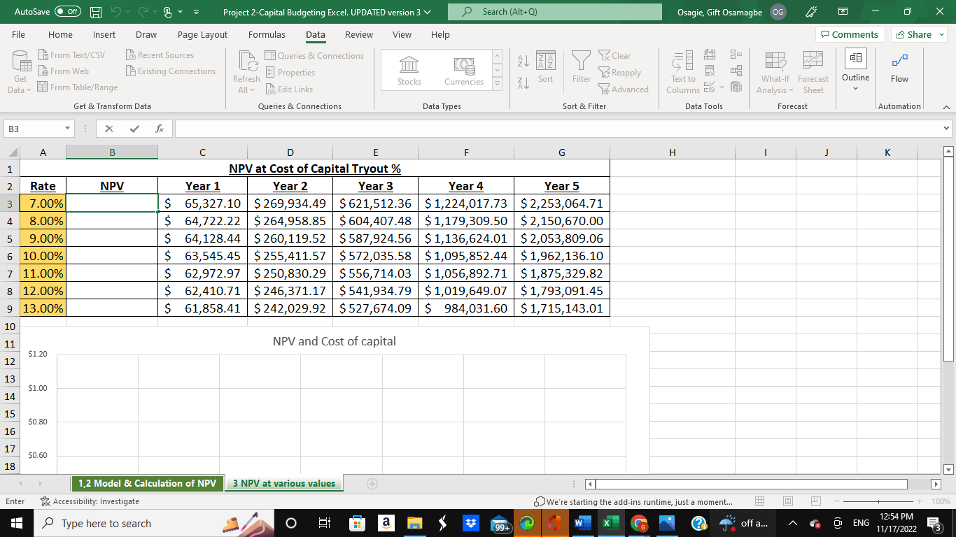
Task: Apply the Stocks data type
Action: [x=409, y=70]
